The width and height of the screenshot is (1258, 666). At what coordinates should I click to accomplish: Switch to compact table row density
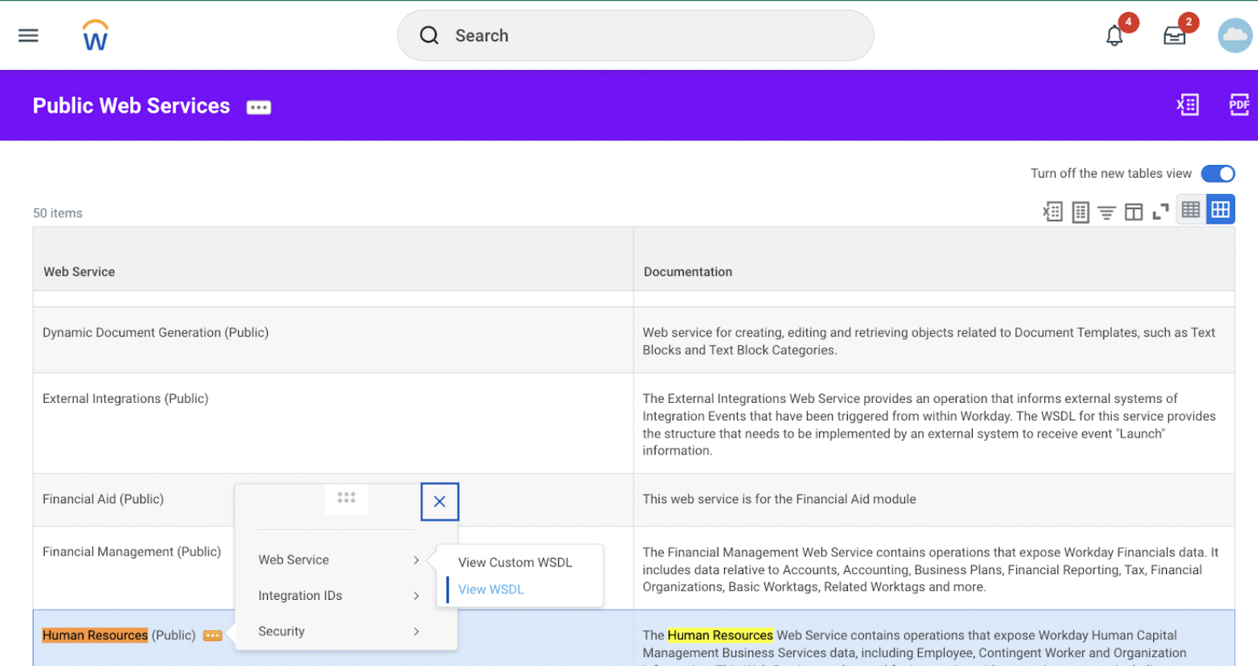coord(1191,210)
